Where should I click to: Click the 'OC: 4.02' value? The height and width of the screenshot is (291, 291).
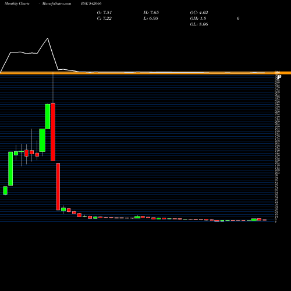(x=199, y=13)
